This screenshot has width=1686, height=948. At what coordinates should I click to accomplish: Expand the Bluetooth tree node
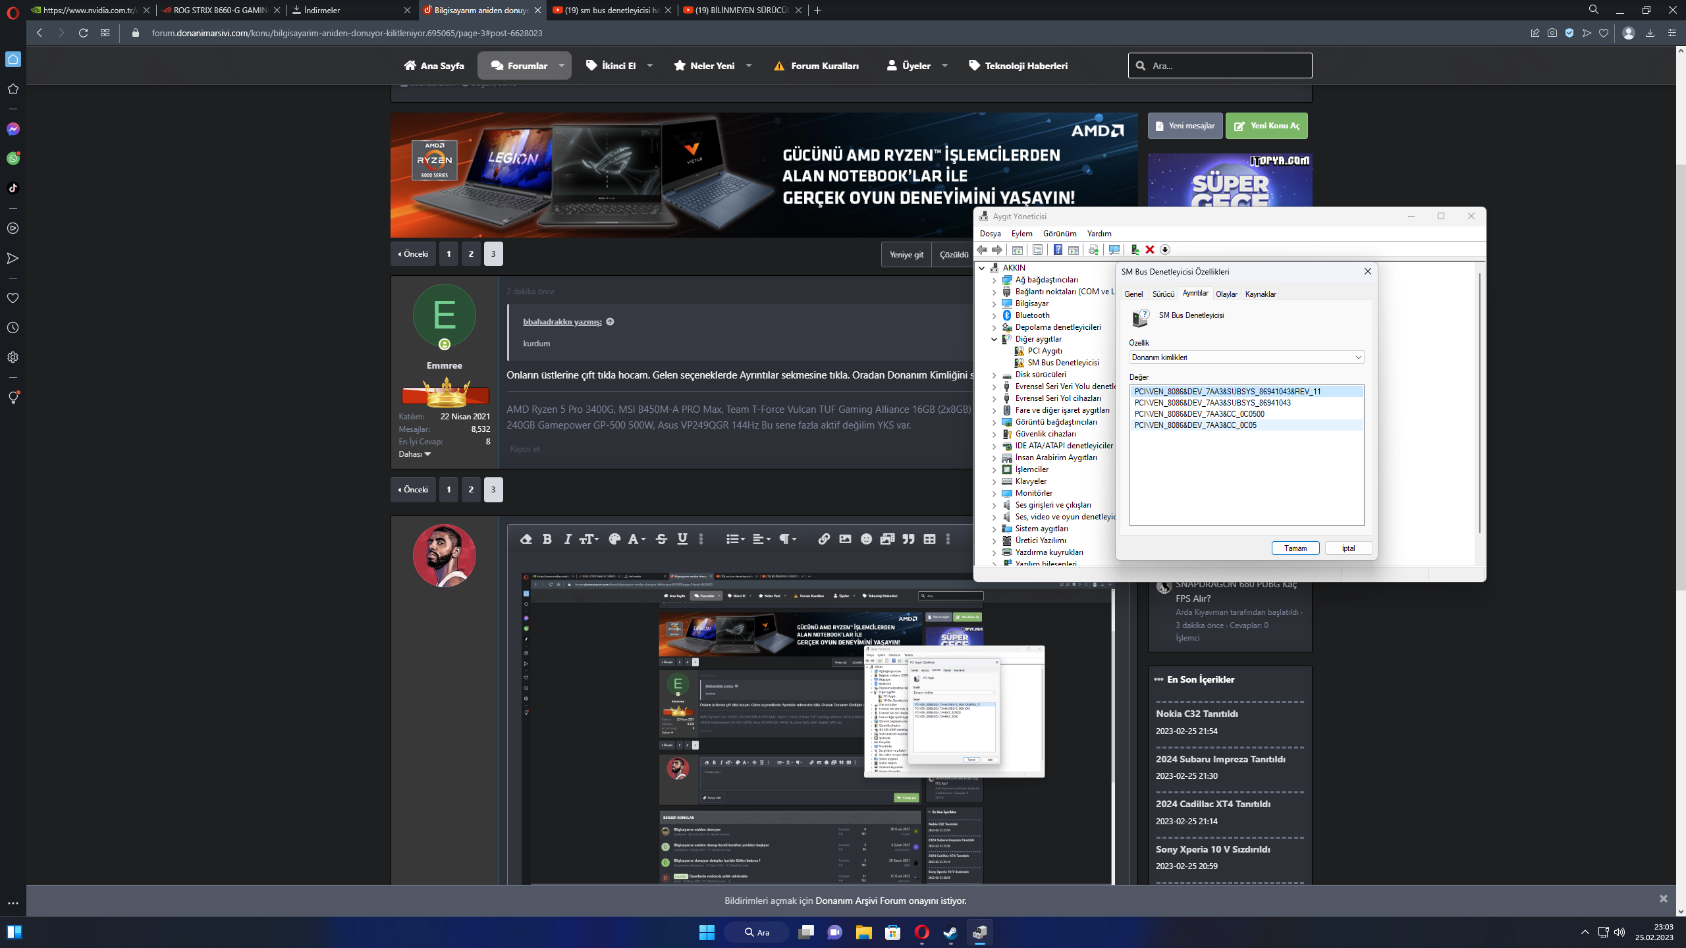994,315
